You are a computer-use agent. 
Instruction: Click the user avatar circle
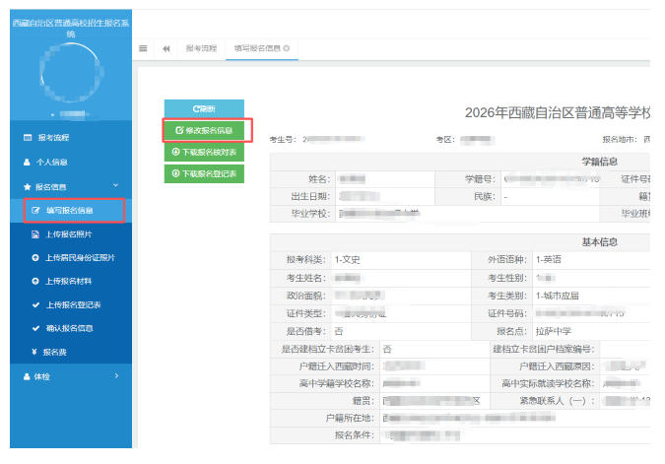[70, 73]
